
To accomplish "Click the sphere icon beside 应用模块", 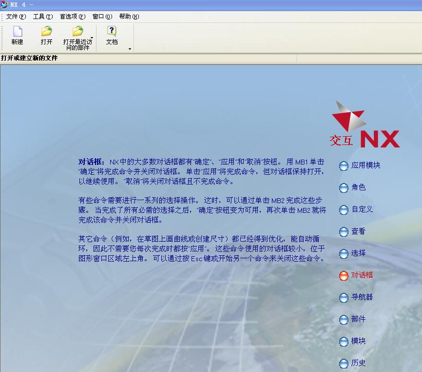I will [x=344, y=166].
